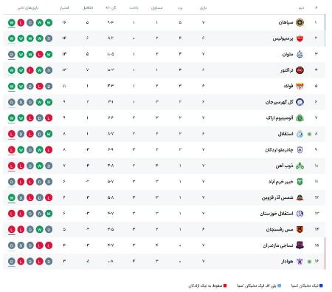
Task: Click the Havadar purple team logo
Action: 300,261
